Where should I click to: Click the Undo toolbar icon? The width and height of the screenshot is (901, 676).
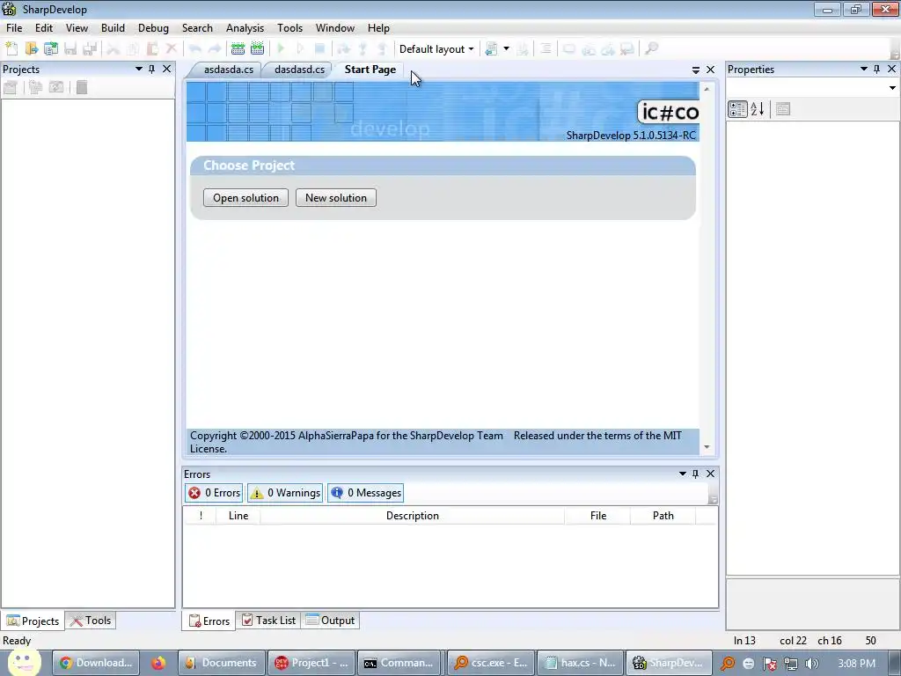195,49
